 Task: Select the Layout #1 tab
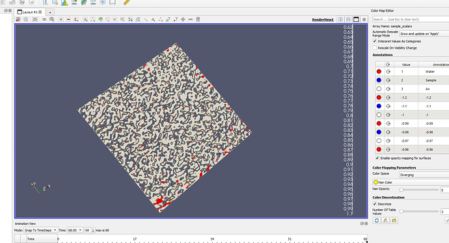[30, 12]
